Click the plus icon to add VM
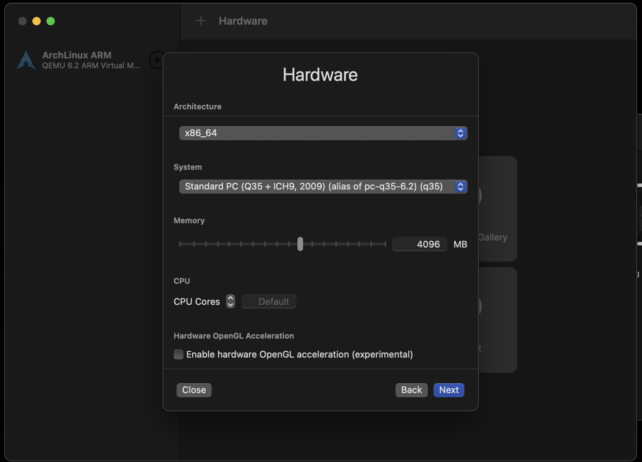Screen dimensions: 642x462 point(201,21)
